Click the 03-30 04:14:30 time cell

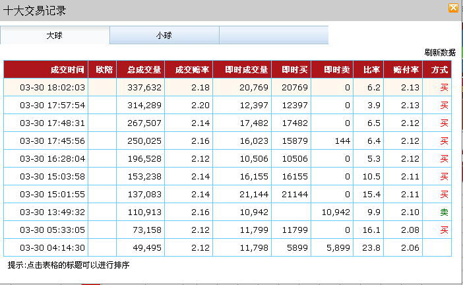point(53,247)
